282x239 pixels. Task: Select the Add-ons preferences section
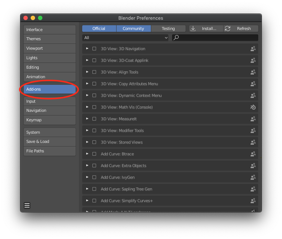(50, 89)
